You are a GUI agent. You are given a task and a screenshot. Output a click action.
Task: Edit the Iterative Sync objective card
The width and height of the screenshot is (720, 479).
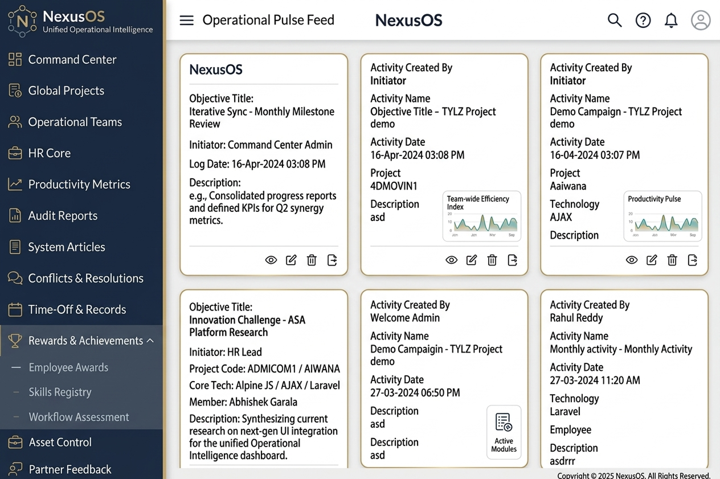pos(291,260)
